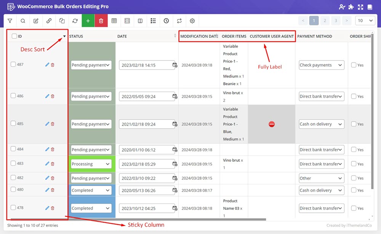Open the list meta fields icon
Image resolution: width=381 pixels, height=234 pixels.
pos(153,21)
